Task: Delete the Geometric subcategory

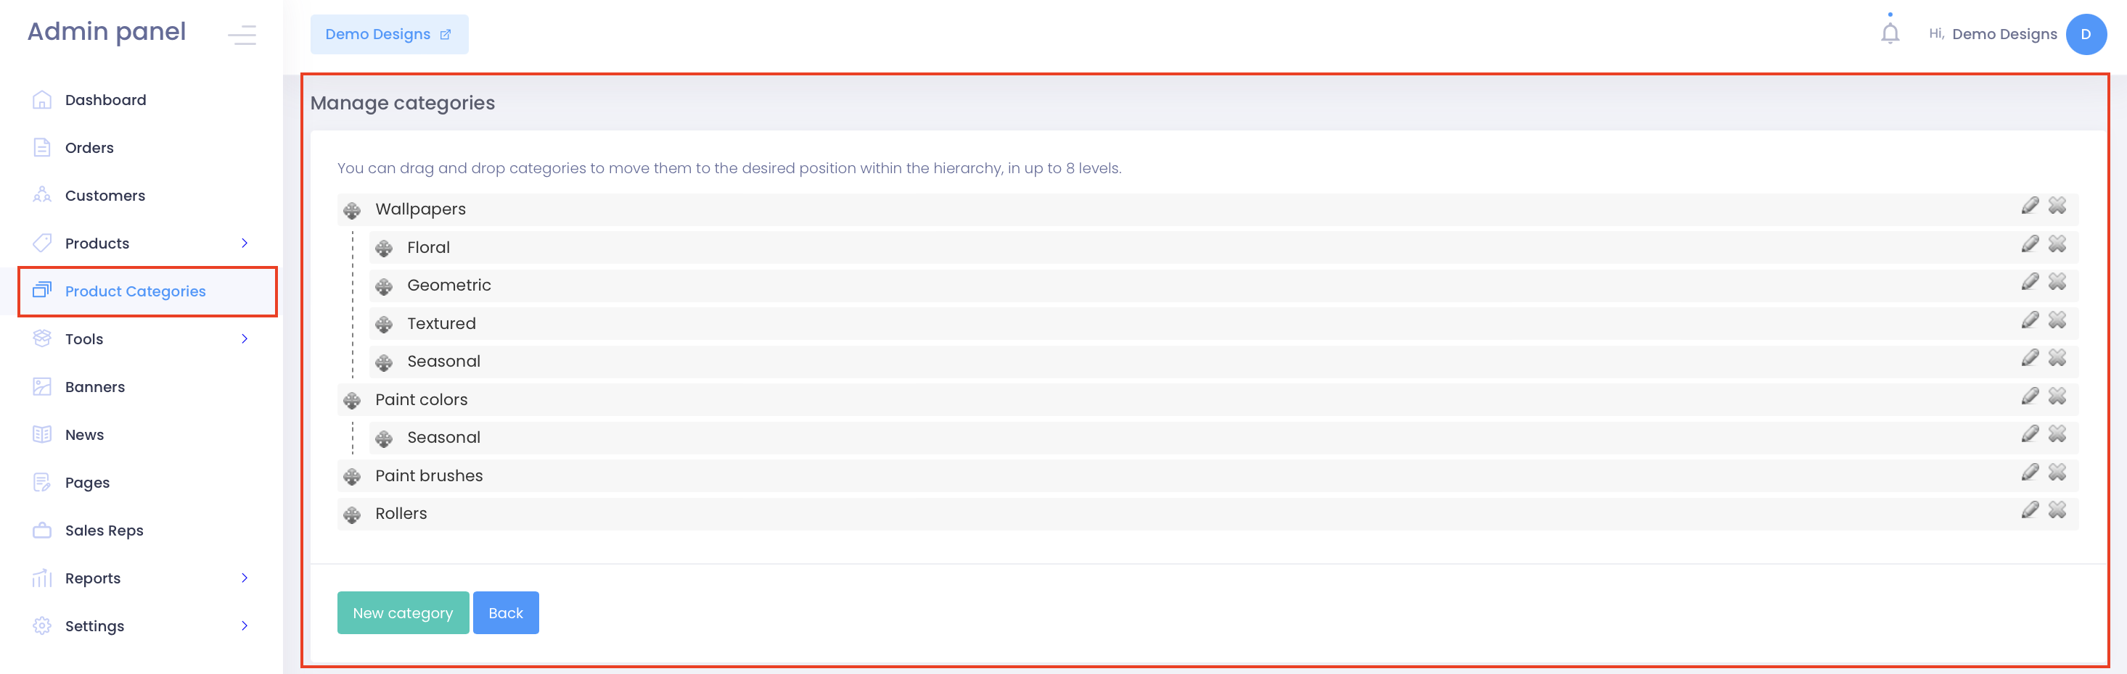Action: (2057, 281)
